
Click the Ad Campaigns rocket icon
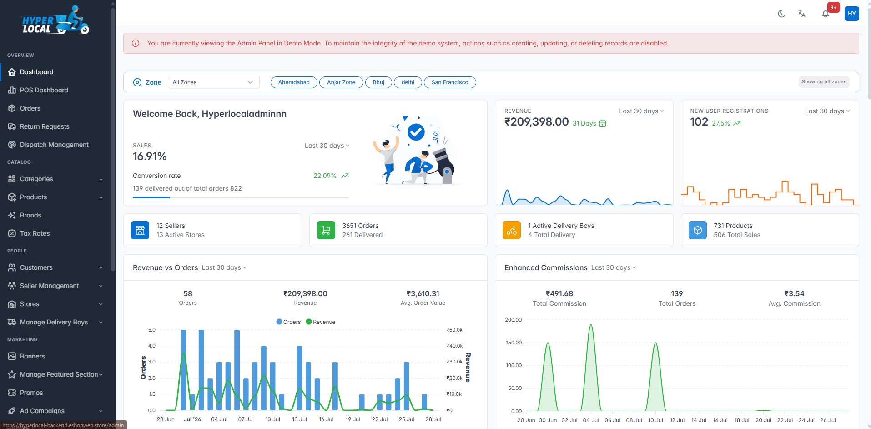[12, 411]
